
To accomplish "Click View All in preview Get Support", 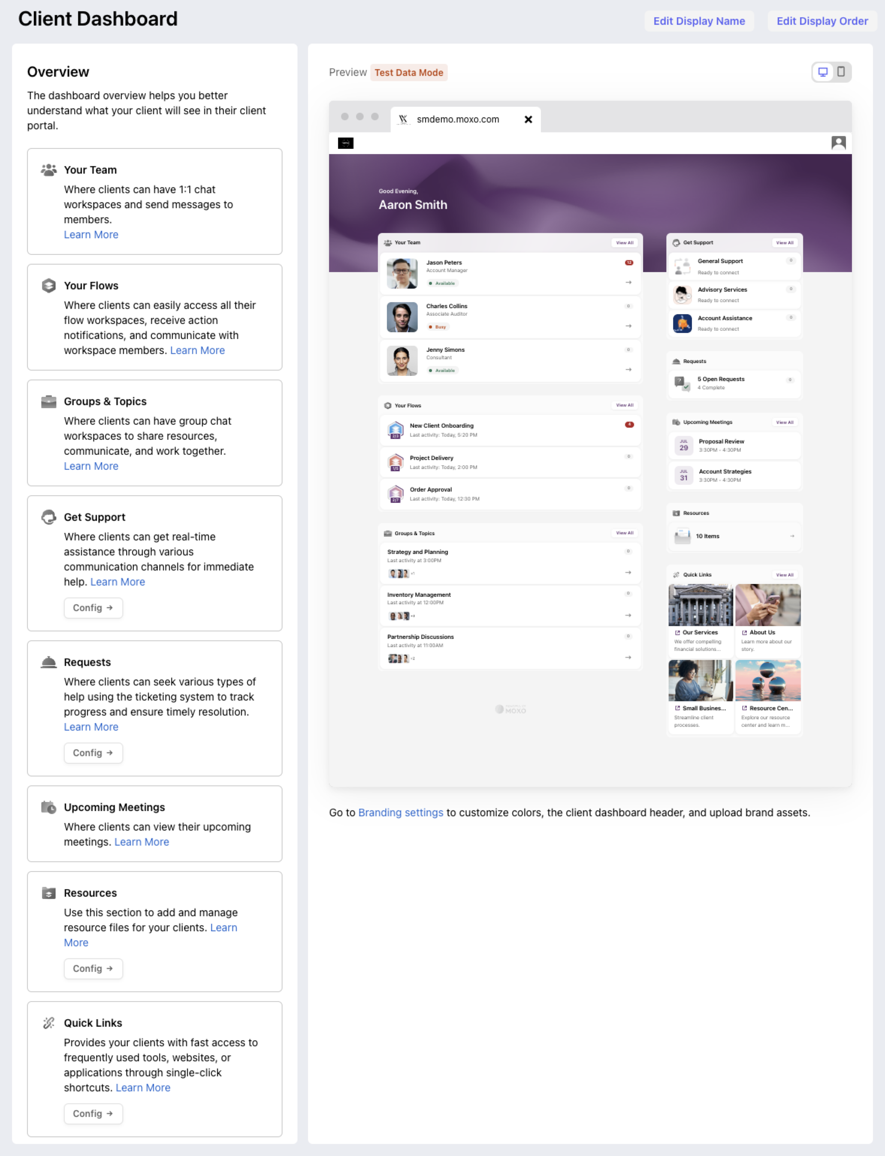I will coord(784,243).
